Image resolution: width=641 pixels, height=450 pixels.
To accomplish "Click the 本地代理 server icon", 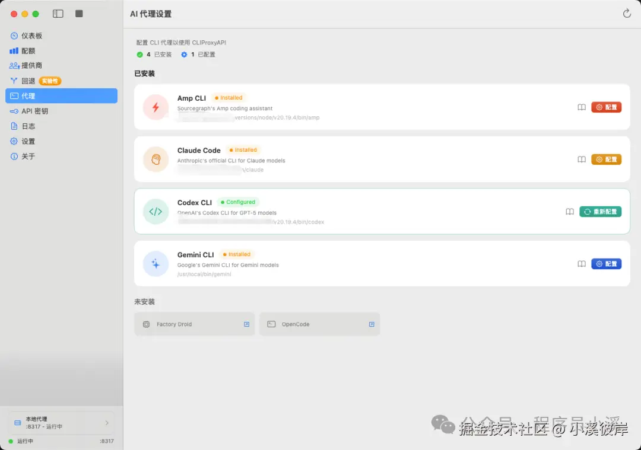I will [18, 423].
